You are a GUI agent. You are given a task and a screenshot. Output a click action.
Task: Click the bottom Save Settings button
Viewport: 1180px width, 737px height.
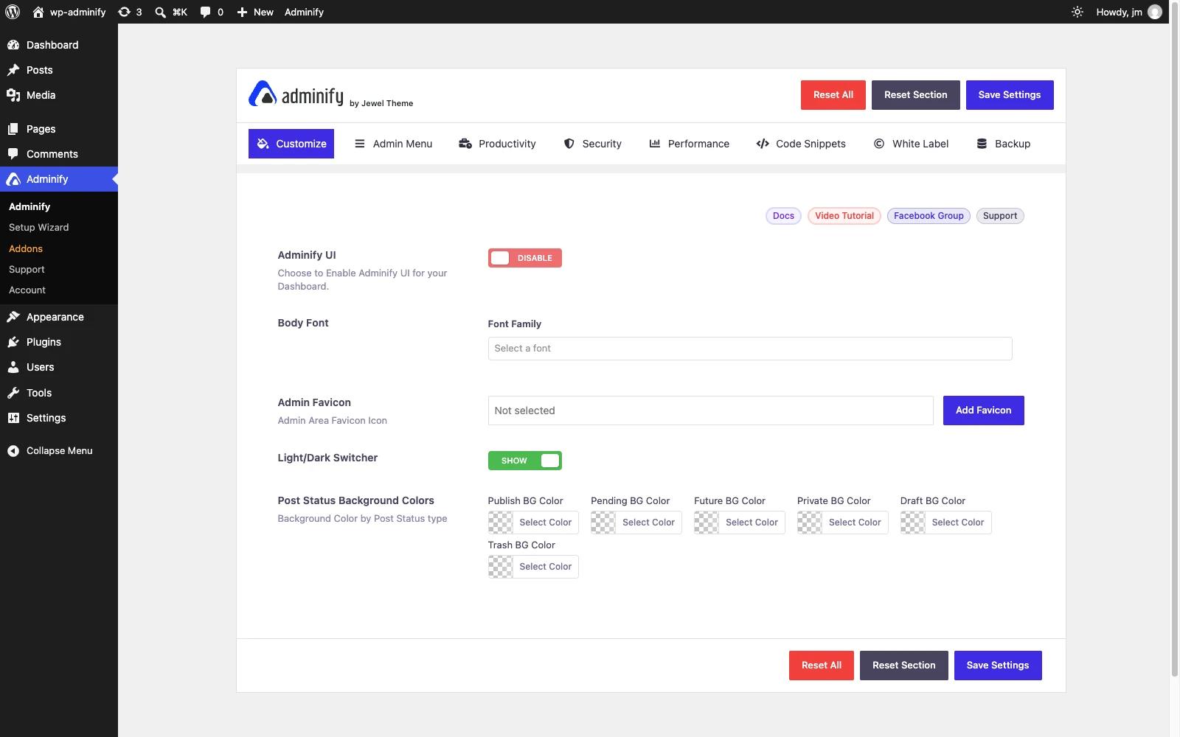(998, 666)
